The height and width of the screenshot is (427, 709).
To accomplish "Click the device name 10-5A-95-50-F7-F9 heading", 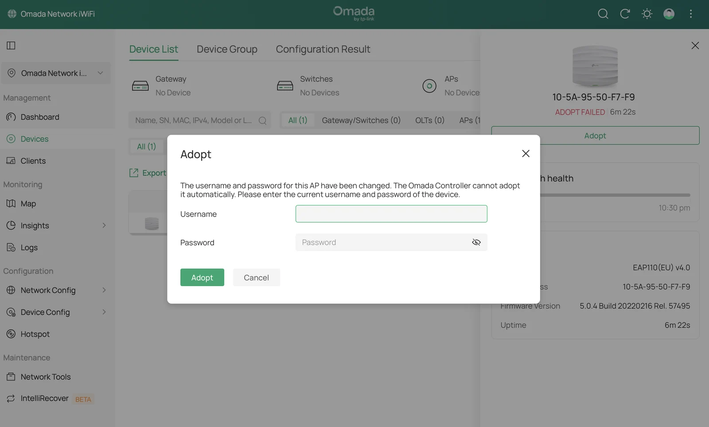I will pos(593,97).
